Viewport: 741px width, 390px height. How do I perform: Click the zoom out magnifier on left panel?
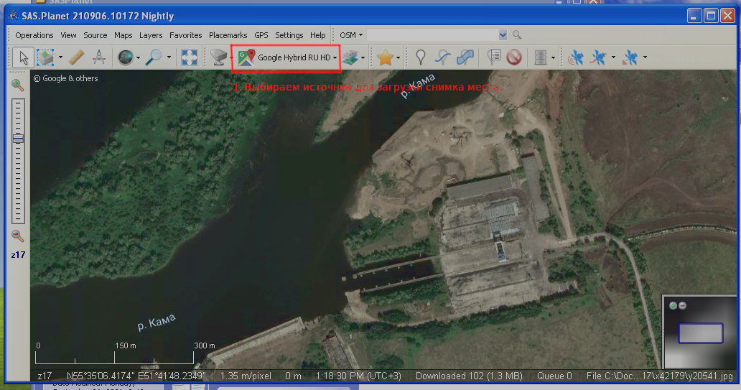click(x=18, y=236)
